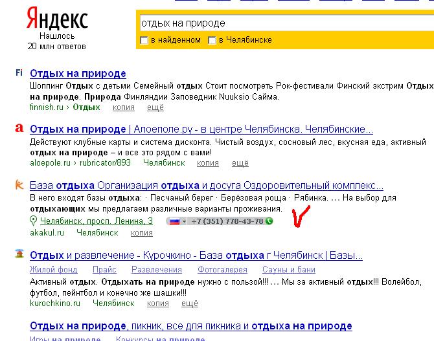Open the 'Сауны и бани' sitelink

tap(289, 269)
